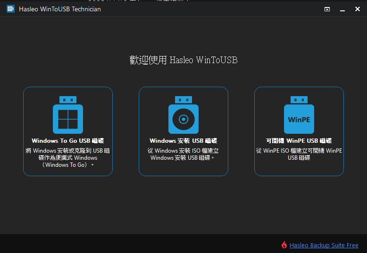Open the Hasleo Backup Suite Free link
Image resolution: width=367 pixels, height=253 pixels.
click(324, 245)
